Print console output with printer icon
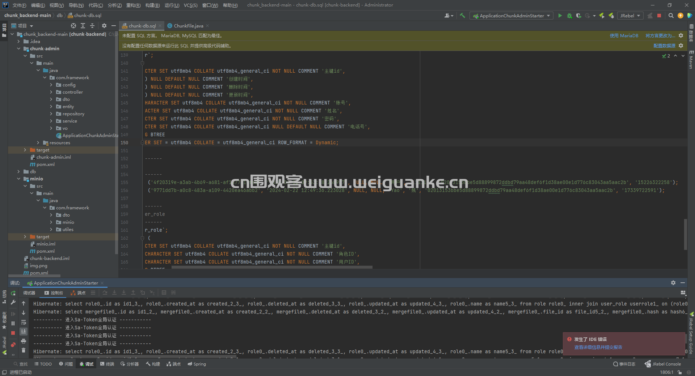The height and width of the screenshot is (376, 695). point(24,341)
